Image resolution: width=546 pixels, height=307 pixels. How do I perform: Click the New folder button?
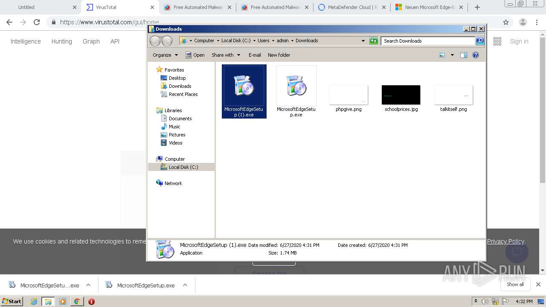(x=279, y=55)
